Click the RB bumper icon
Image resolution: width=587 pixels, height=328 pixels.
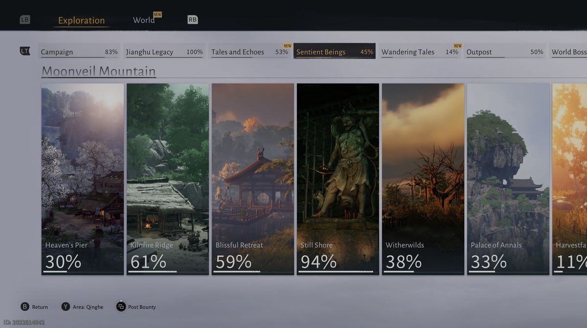coord(193,20)
